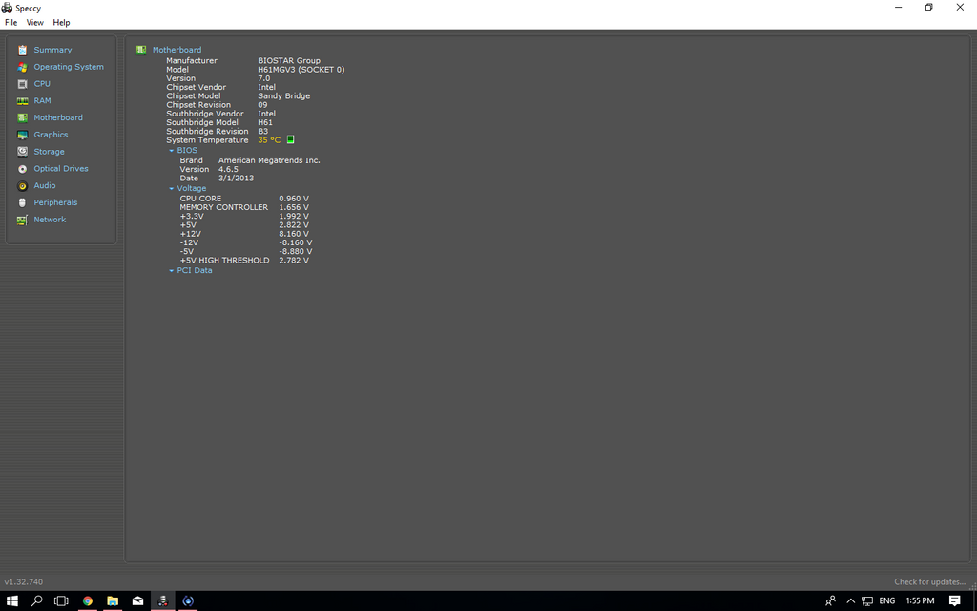The height and width of the screenshot is (611, 977).
Task: Open the Windows Start menu
Action: [11, 601]
